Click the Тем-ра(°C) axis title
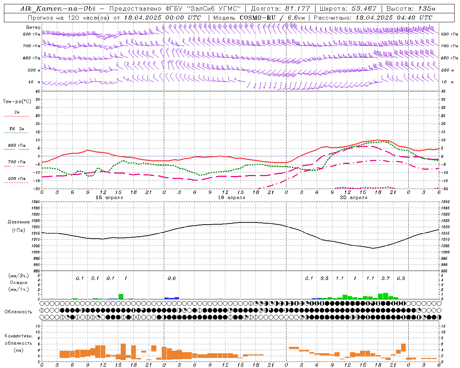This screenshot has height=368, width=460. [x=17, y=102]
